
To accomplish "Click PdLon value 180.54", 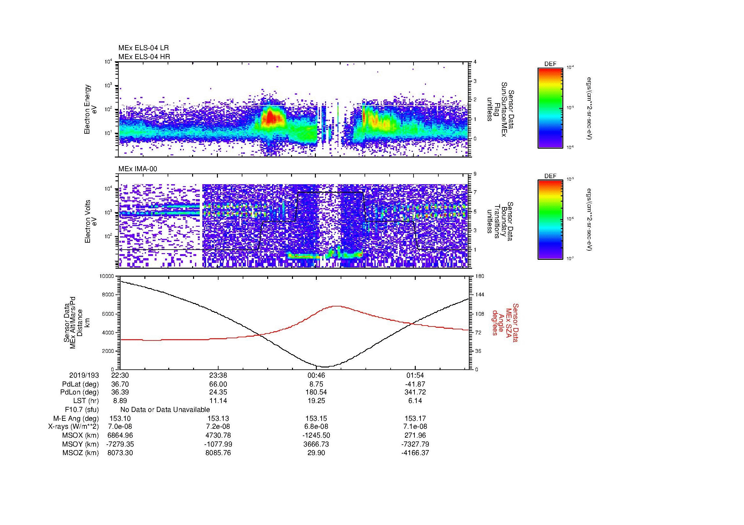I will (x=316, y=392).
